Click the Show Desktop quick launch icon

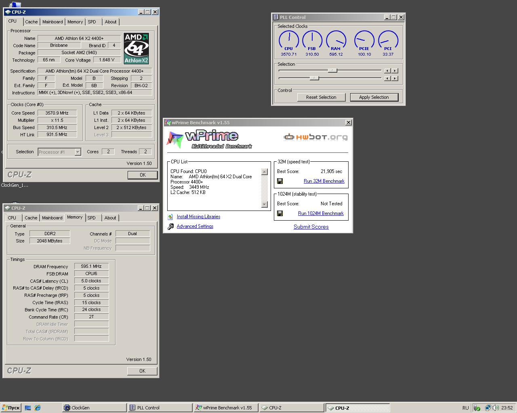28,408
